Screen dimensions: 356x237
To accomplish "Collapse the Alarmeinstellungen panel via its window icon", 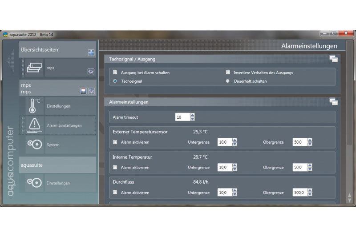I will click(x=333, y=102).
